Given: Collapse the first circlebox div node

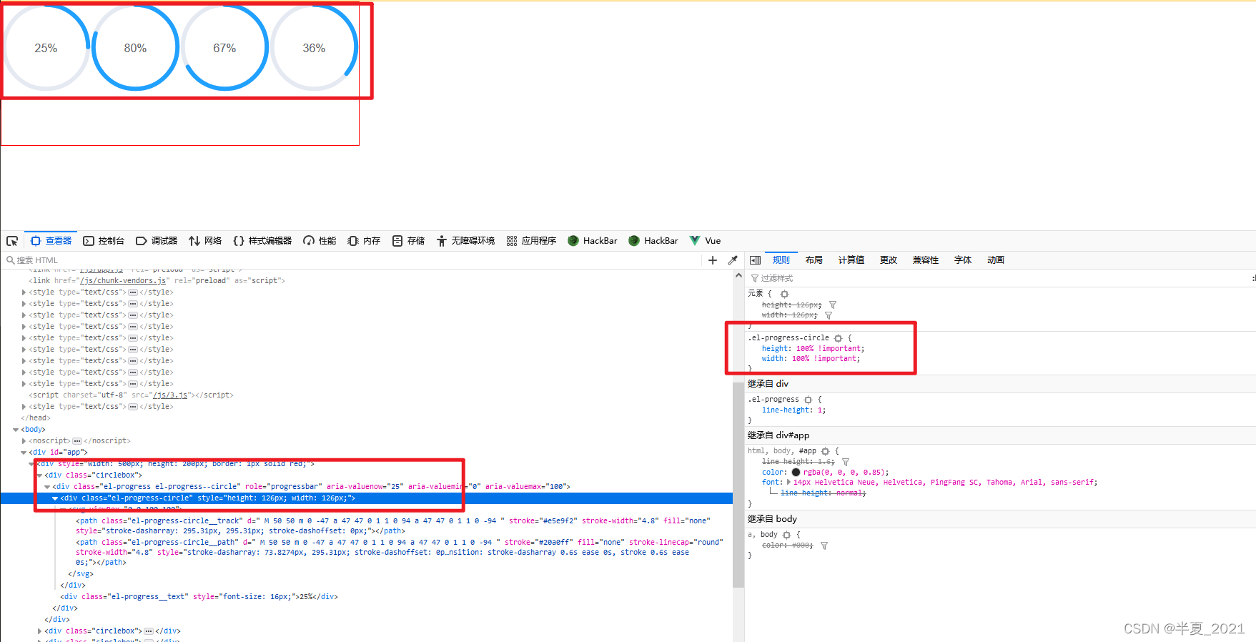Looking at the screenshot, I should tap(39, 475).
